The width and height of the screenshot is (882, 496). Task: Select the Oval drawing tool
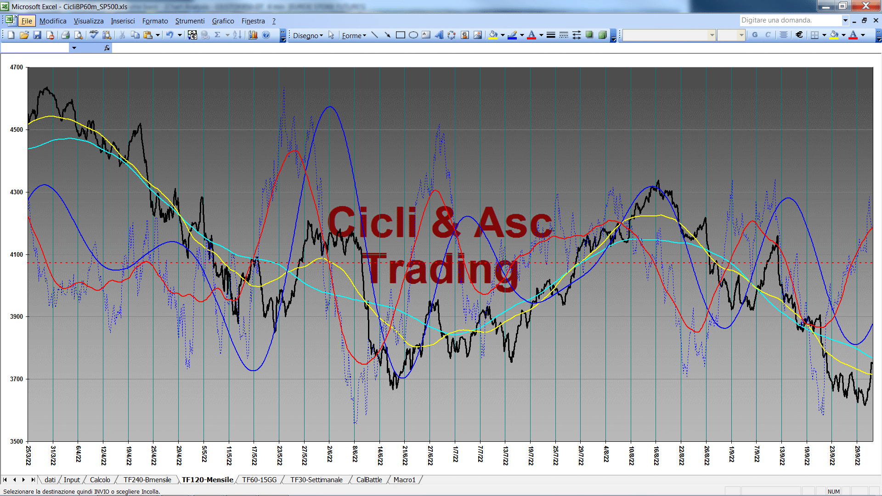413,35
